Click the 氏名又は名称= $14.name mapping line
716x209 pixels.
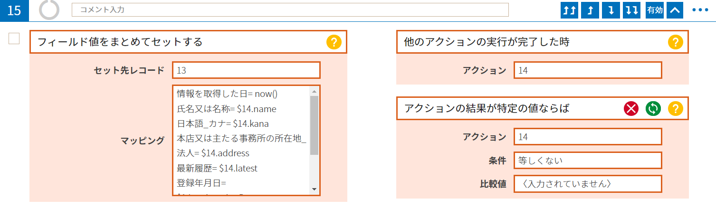click(227, 109)
